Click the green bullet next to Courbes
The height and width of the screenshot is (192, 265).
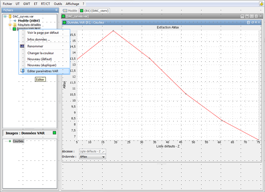[x=10, y=141]
